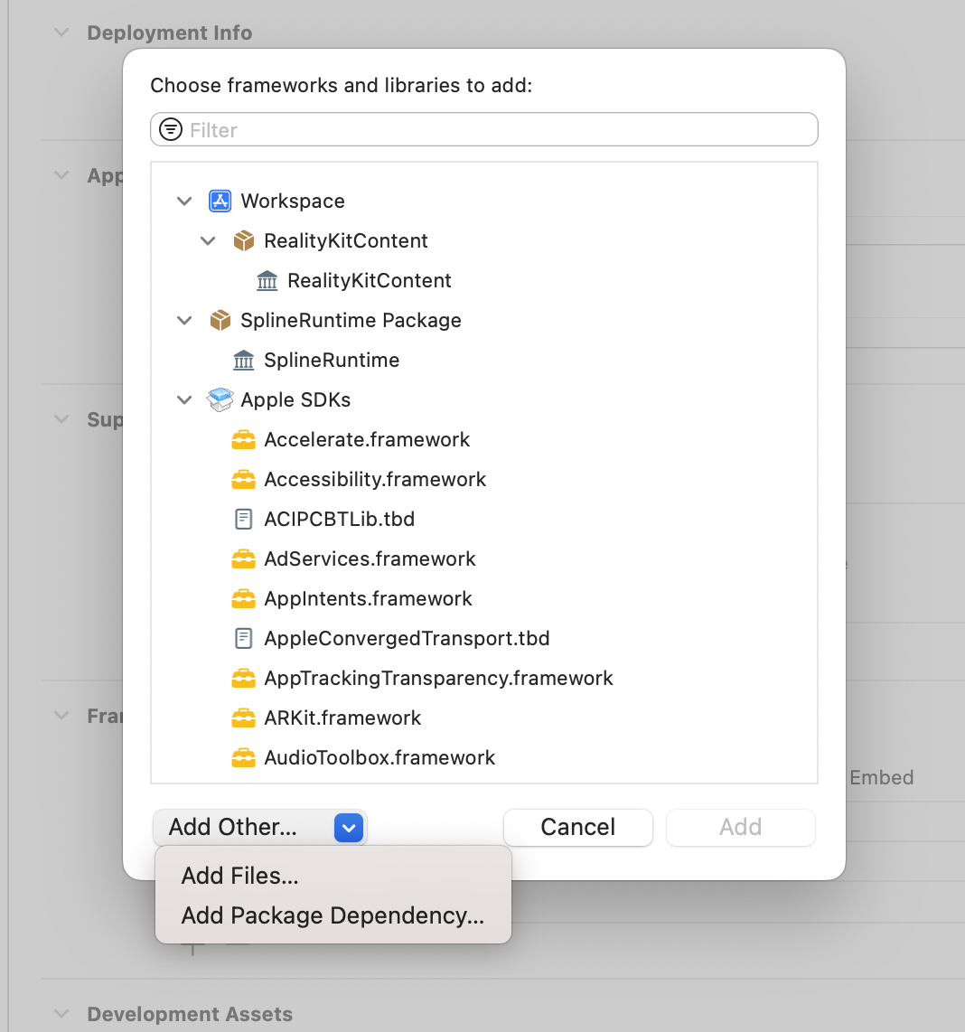Click the Deployment Info section heading
This screenshot has height=1032, width=965.
pos(170,33)
